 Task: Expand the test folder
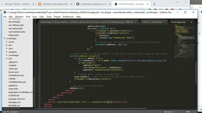click(x=7, y=58)
